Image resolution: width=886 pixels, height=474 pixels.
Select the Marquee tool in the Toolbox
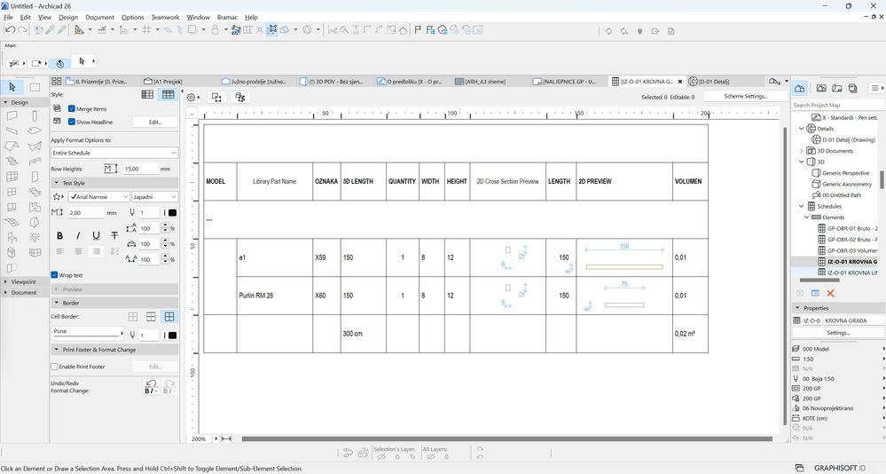coord(35,87)
